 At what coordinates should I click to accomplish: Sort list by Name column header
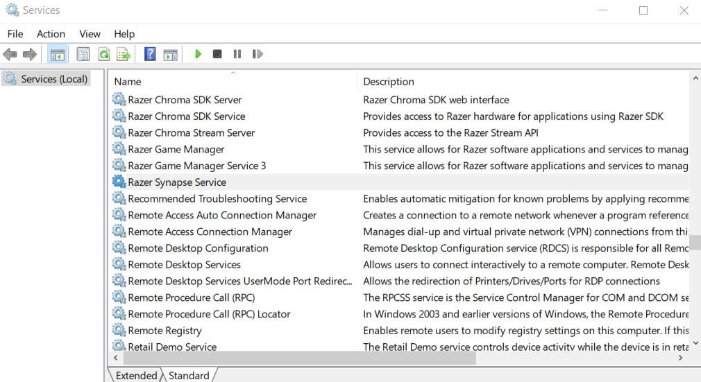click(x=128, y=81)
